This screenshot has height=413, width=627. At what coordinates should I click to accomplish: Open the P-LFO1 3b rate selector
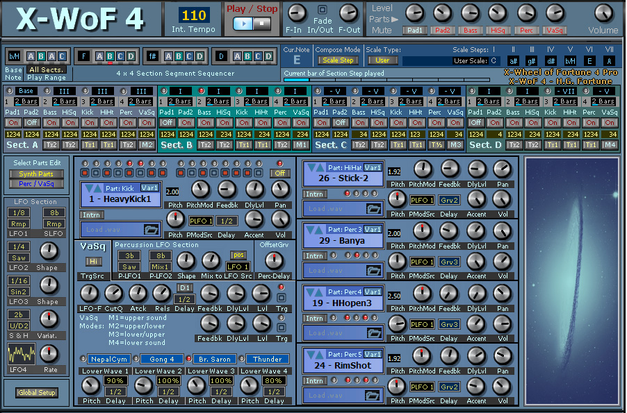click(x=129, y=255)
